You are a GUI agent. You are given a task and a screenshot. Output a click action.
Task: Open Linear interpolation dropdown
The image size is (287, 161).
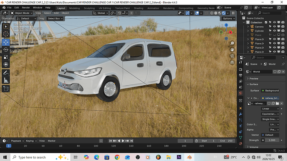[x=270, y=109]
